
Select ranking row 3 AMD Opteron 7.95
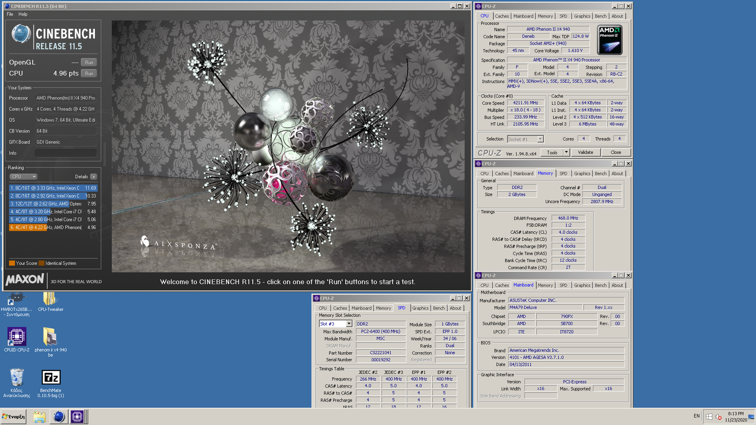point(53,204)
